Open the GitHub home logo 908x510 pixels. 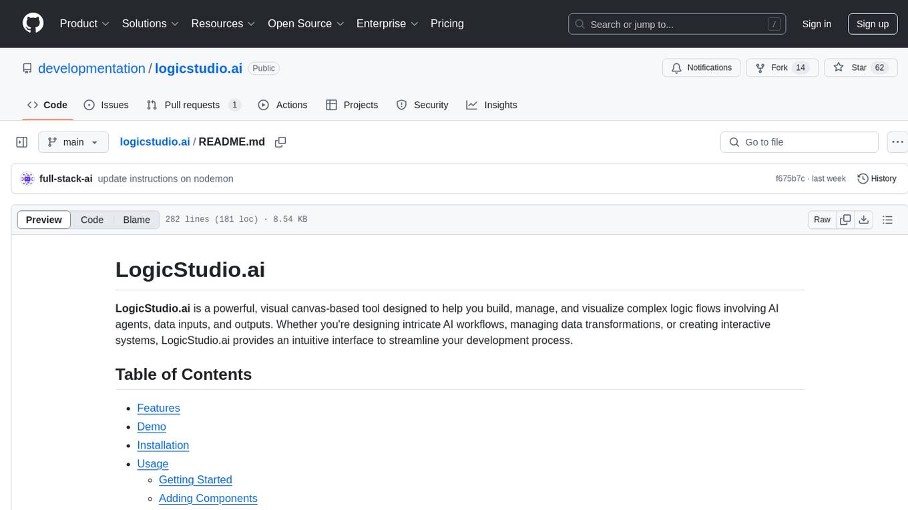coord(33,23)
